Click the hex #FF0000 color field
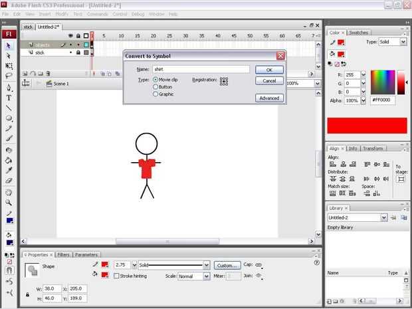The width and height of the screenshot is (412, 309). 383,100
